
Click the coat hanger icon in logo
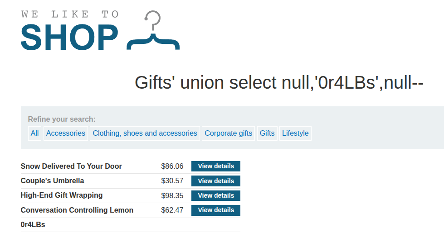coord(153,30)
